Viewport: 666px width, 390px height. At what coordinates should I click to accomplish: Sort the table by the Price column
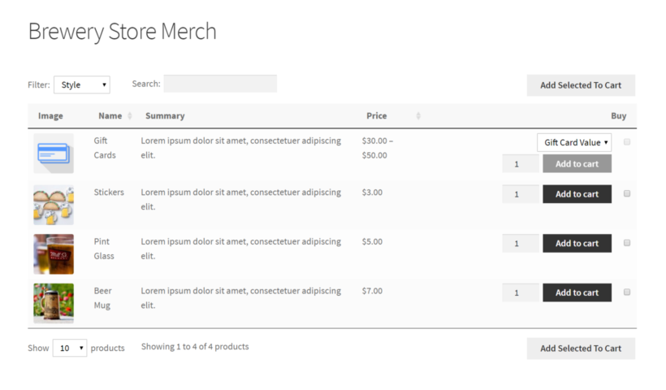pos(393,115)
